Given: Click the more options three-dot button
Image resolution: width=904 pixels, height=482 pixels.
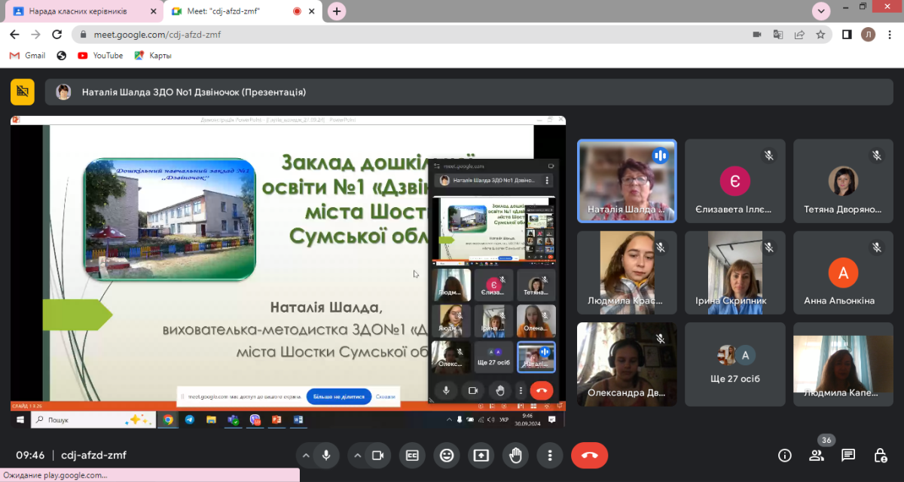Looking at the screenshot, I should [x=550, y=455].
